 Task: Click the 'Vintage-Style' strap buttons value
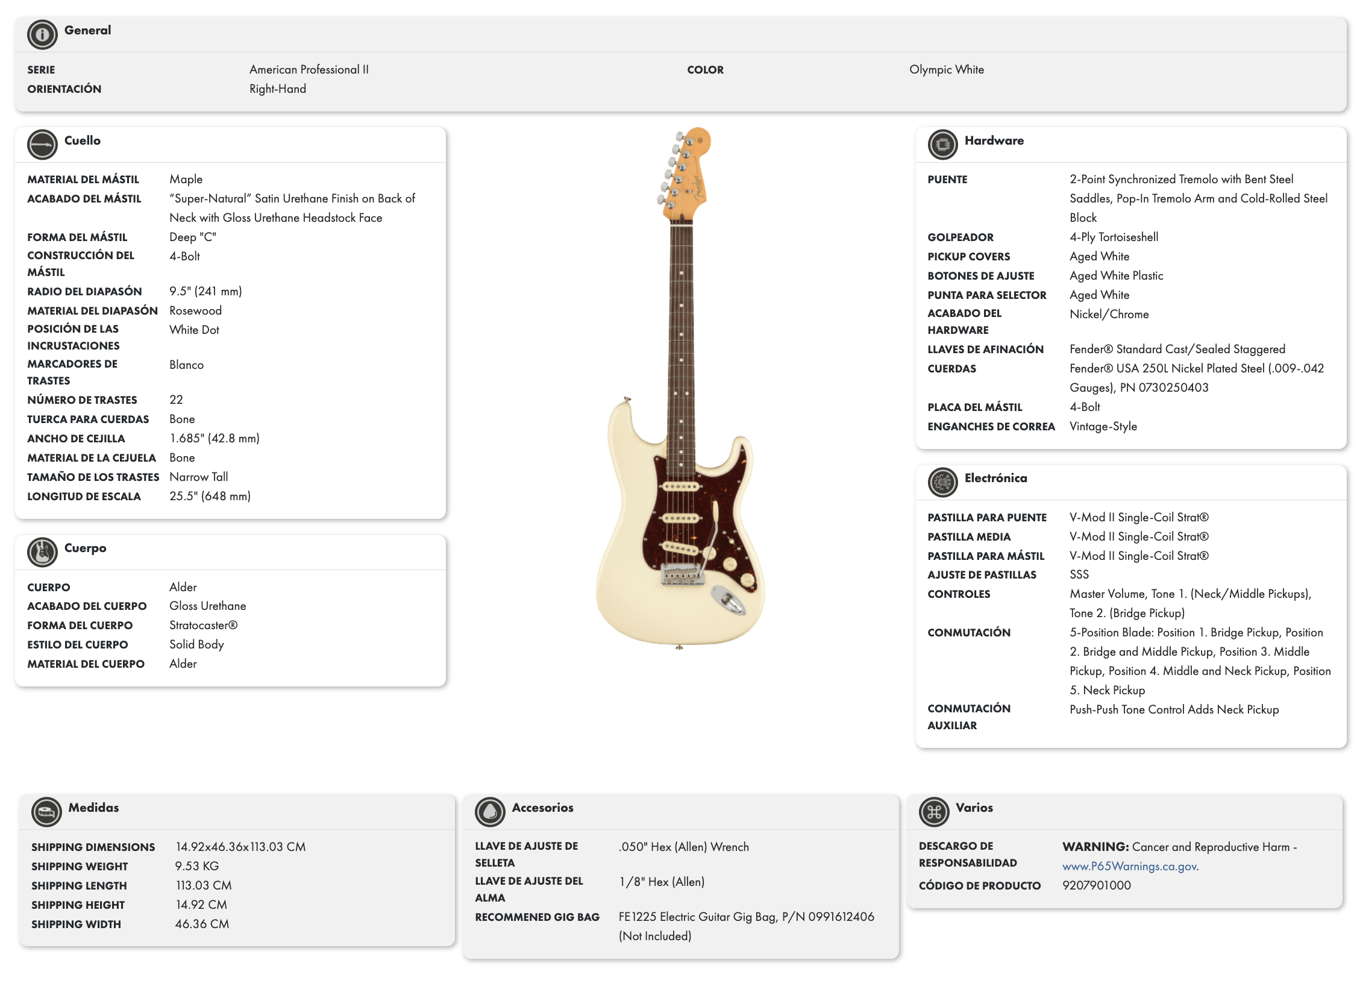tap(1103, 427)
